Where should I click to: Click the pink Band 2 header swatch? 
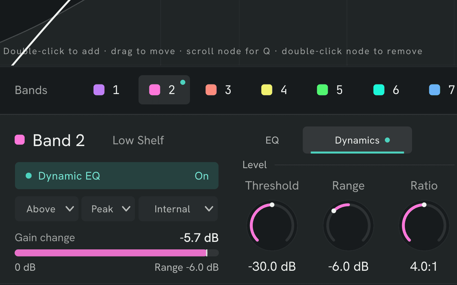point(20,140)
